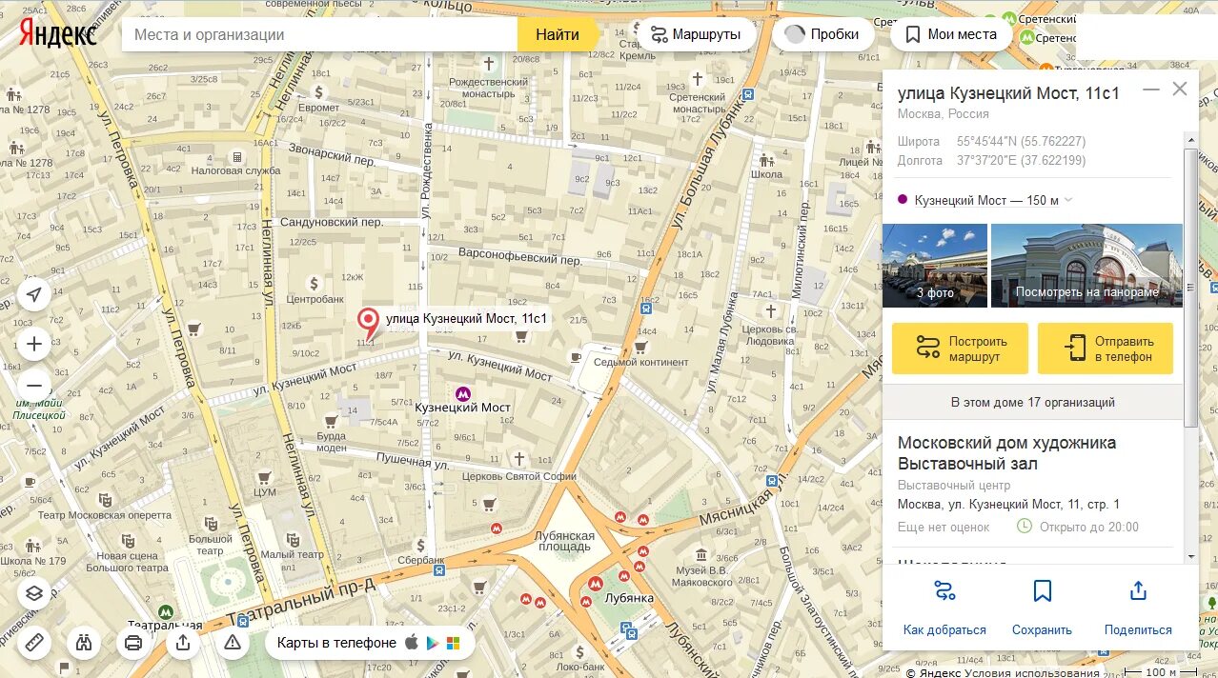
Task: Click the info card scrollbar
Action: click(x=1190, y=286)
